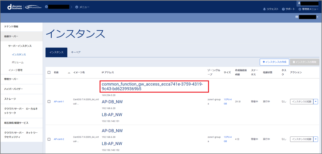Open 管理者メニュー gear settings
This screenshot has height=154, width=322.
tap(300, 9)
